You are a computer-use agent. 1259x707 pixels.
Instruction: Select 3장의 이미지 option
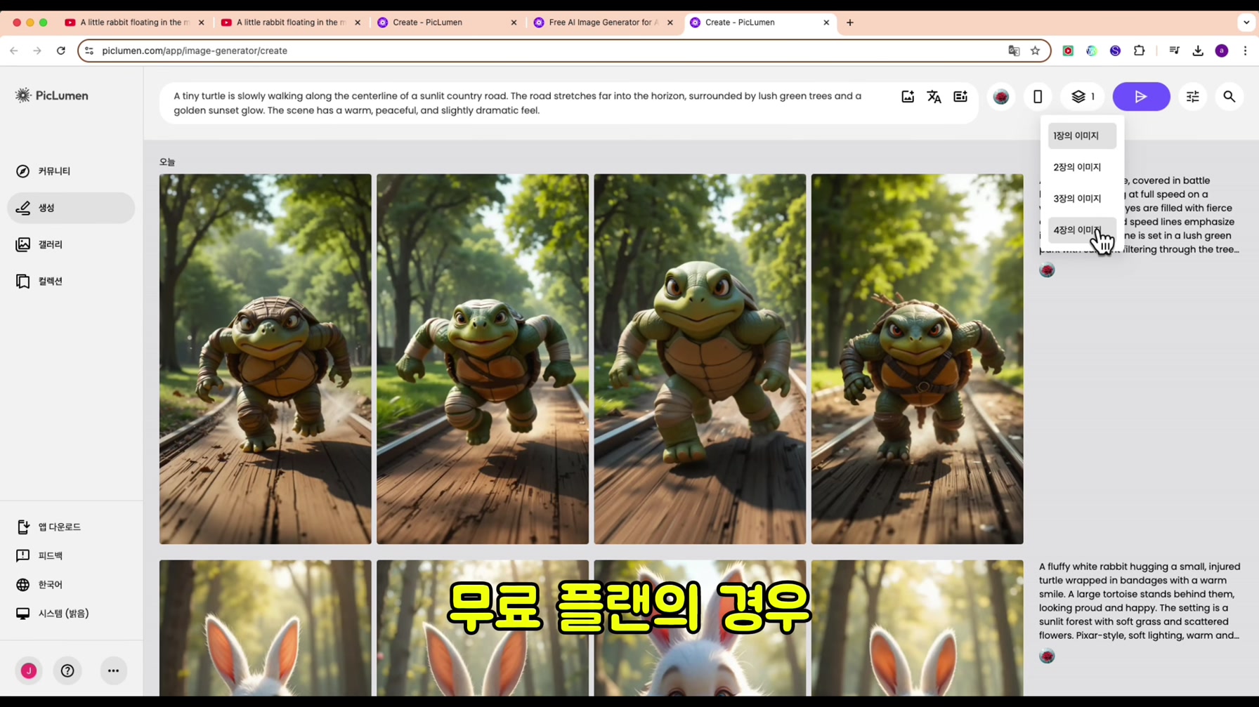[x=1082, y=199]
